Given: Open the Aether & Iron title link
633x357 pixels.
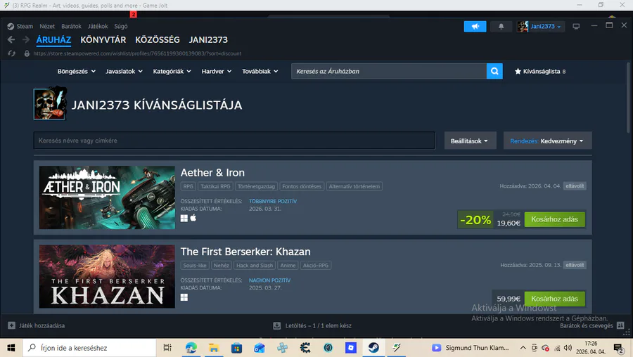Looking at the screenshot, I should pos(212,173).
